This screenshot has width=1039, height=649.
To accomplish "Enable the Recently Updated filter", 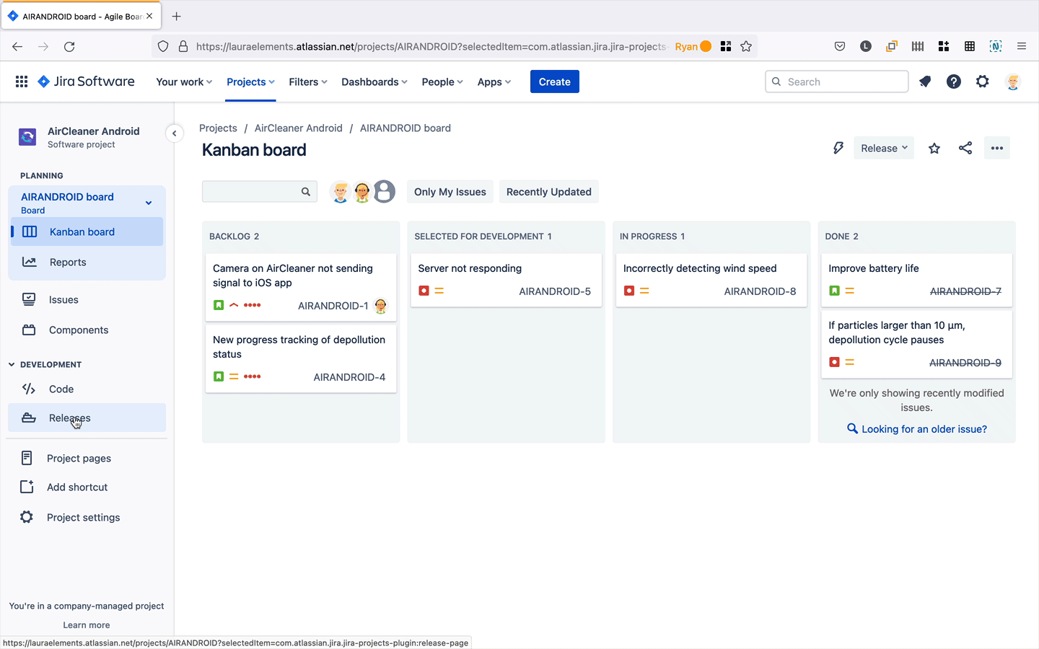I will [x=548, y=191].
